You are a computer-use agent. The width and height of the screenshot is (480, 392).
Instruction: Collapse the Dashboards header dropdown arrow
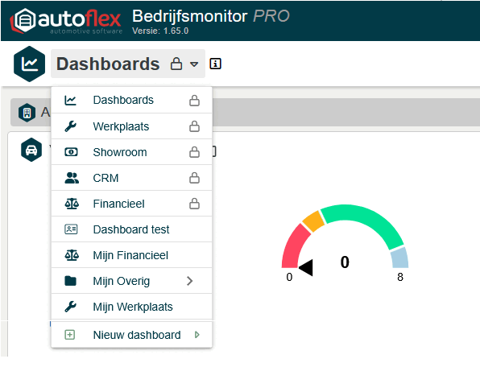(194, 64)
